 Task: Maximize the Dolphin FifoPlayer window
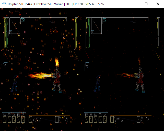click(x=146, y=4)
